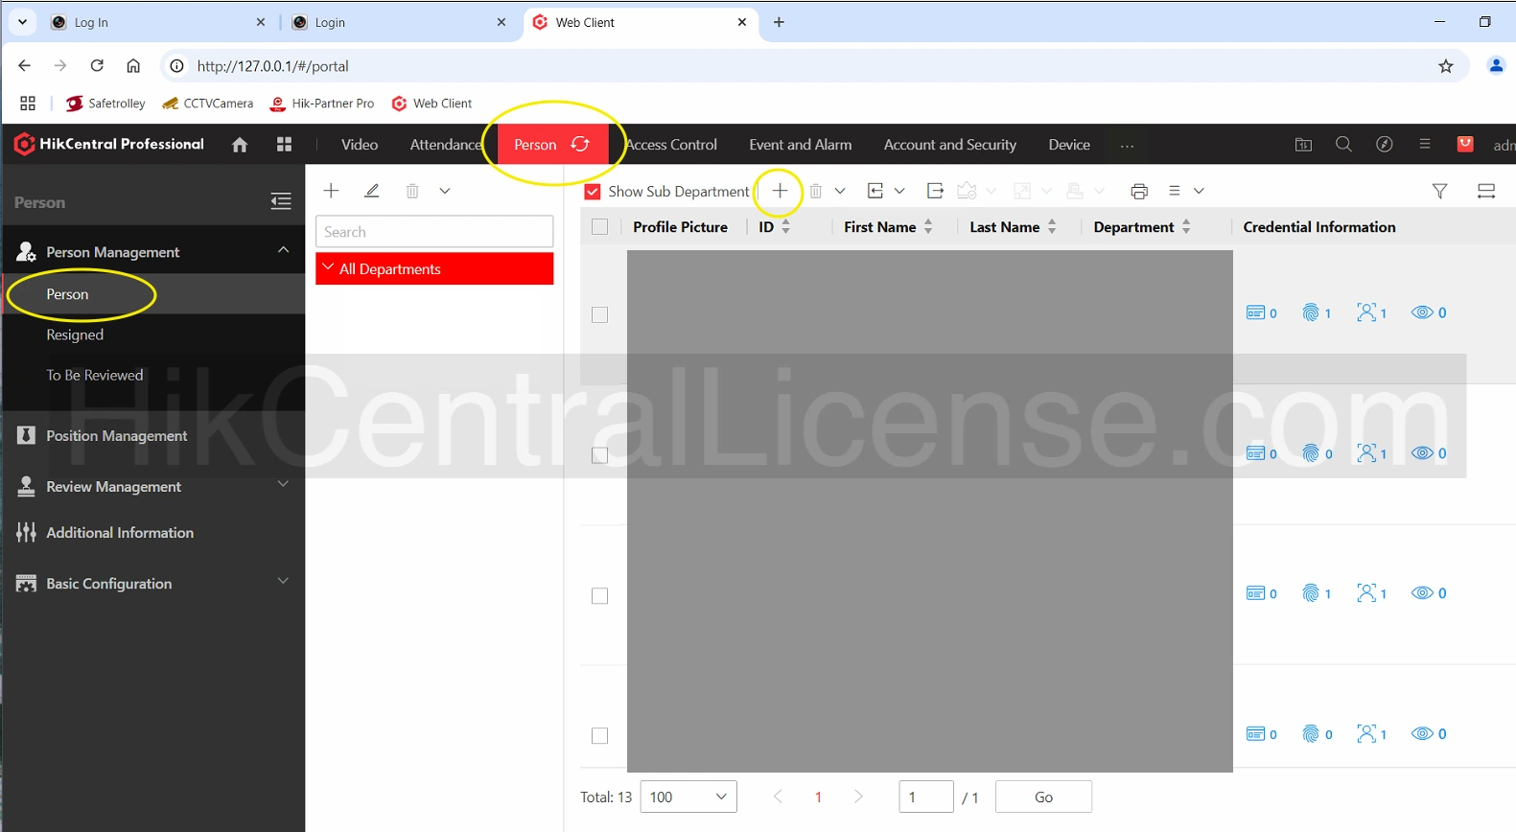Open the browser tab search dropdown
This screenshot has height=832, width=1516.
[22, 21]
